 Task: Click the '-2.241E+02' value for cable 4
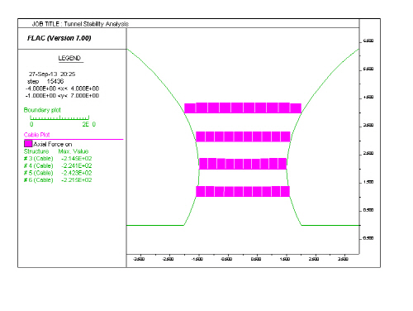click(x=77, y=165)
